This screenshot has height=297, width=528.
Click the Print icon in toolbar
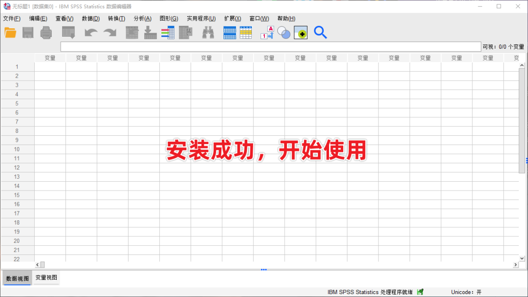[x=46, y=33]
